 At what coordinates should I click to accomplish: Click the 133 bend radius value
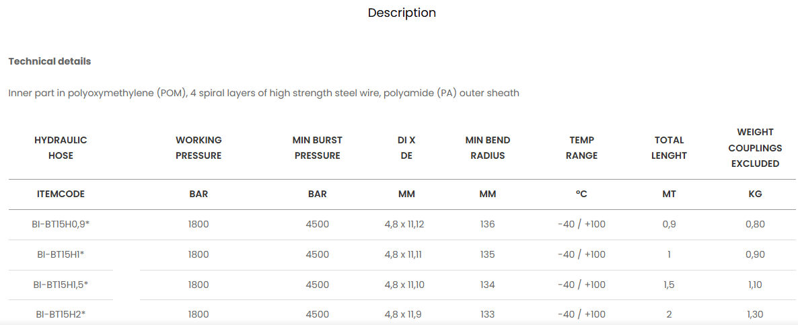click(487, 314)
